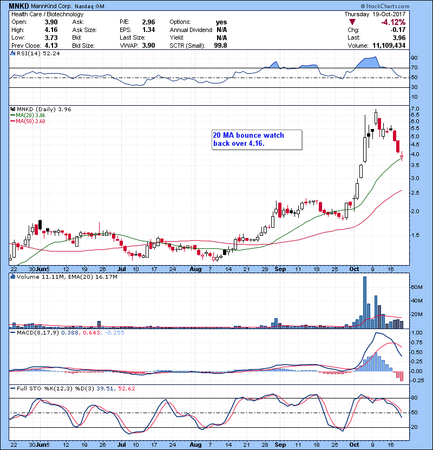433x450 pixels.
Task: Click the green MA(20) legend line marker
Action: 12,115
